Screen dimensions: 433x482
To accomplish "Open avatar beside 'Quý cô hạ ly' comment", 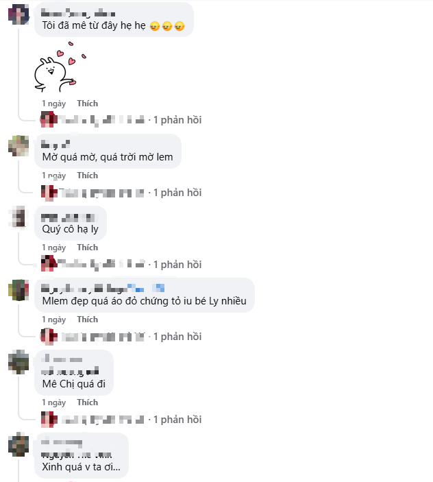I will (x=18, y=217).
